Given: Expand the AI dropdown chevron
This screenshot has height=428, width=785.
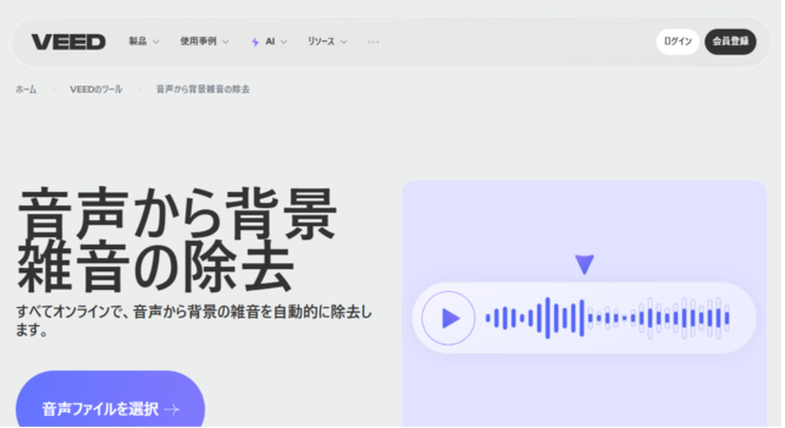Looking at the screenshot, I should 284,42.
